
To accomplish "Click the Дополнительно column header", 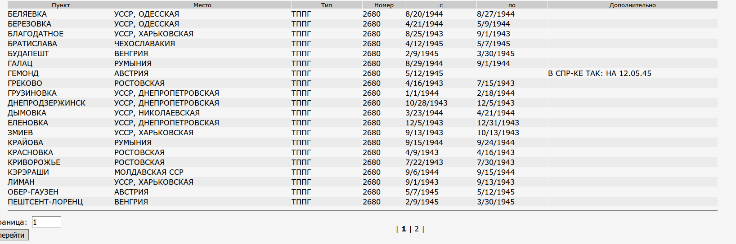I will [x=632, y=5].
